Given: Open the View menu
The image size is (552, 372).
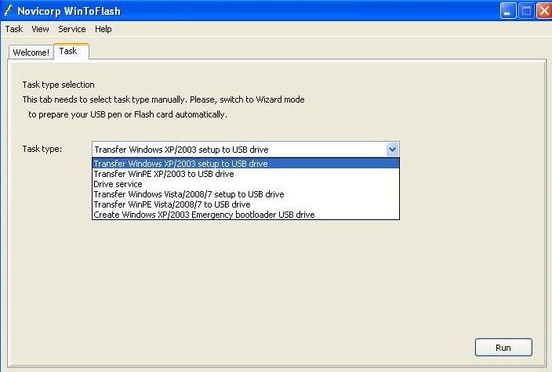Looking at the screenshot, I should click(40, 29).
